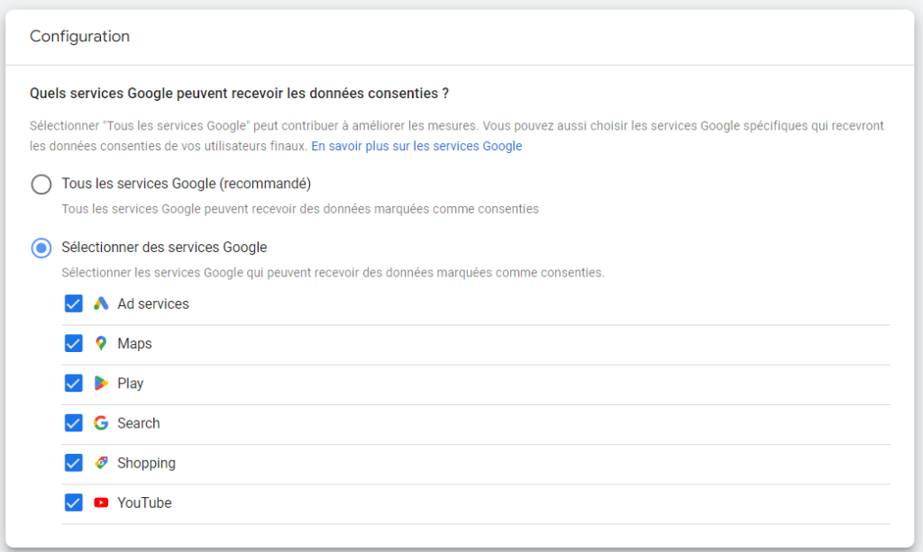Uncheck the Play checkbox
923x552 pixels.
74,384
